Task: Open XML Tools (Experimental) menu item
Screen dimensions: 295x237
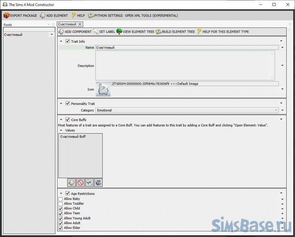Action: [x=151, y=16]
